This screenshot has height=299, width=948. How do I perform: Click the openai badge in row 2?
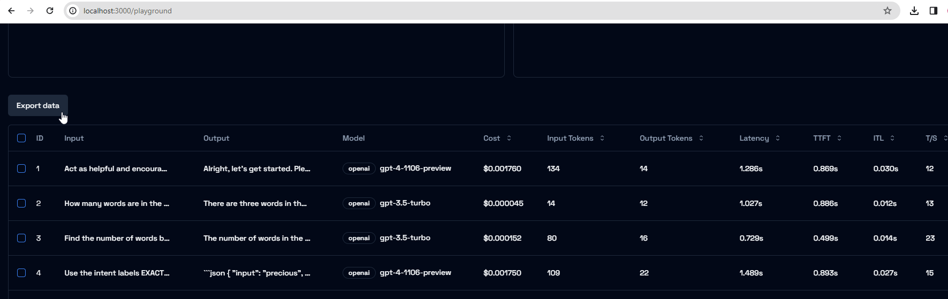tap(359, 203)
